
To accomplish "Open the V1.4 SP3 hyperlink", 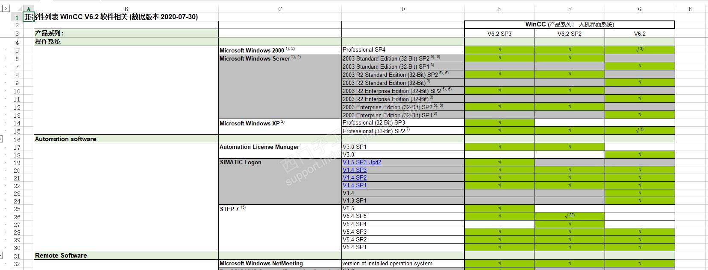I will [354, 170].
